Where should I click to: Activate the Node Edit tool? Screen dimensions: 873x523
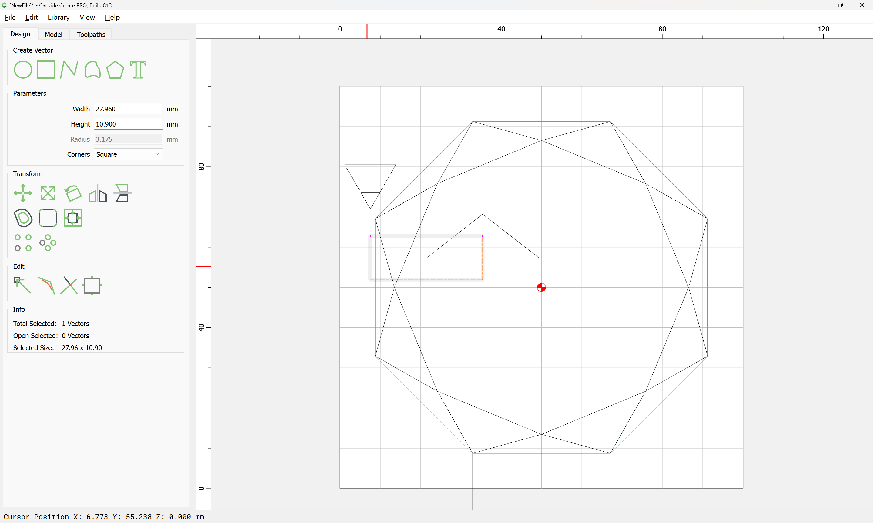(22, 285)
